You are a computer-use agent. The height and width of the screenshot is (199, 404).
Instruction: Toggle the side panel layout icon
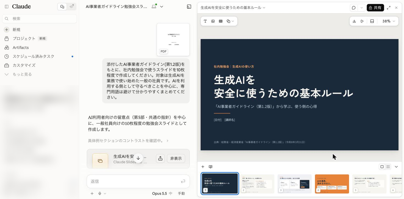(189, 7)
